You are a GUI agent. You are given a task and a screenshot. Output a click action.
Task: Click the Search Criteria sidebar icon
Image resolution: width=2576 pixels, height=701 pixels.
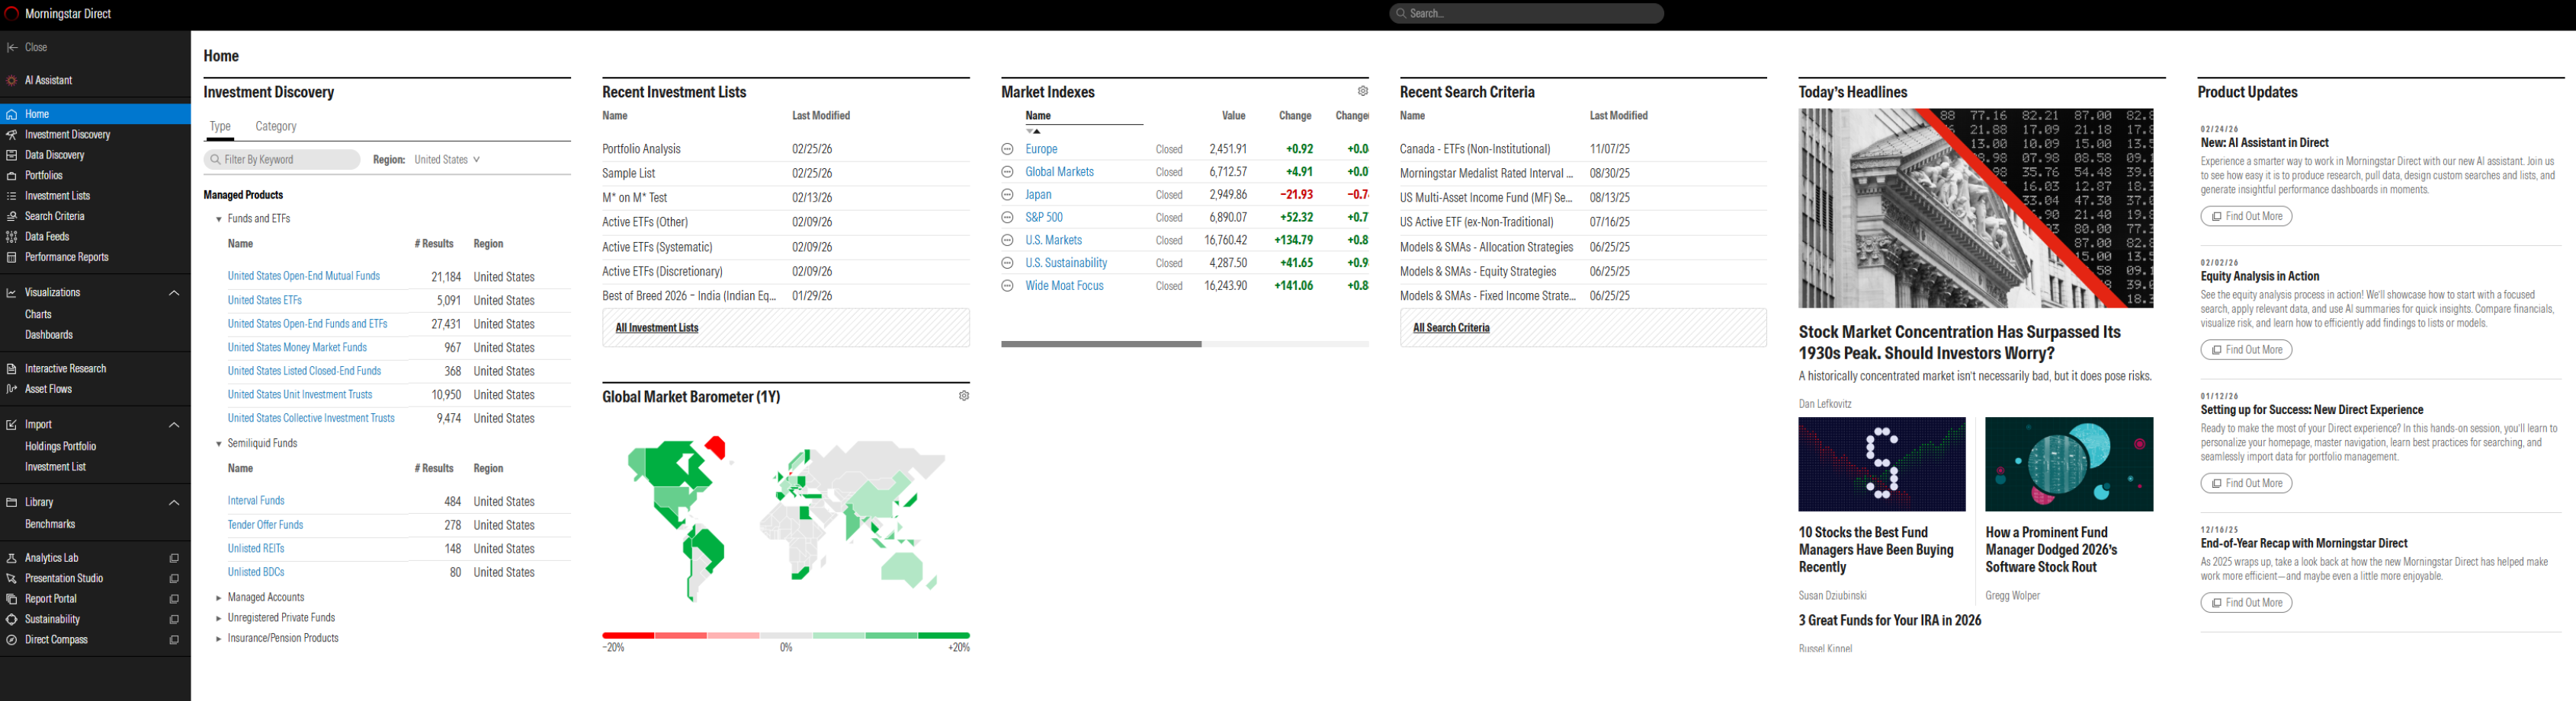click(12, 217)
